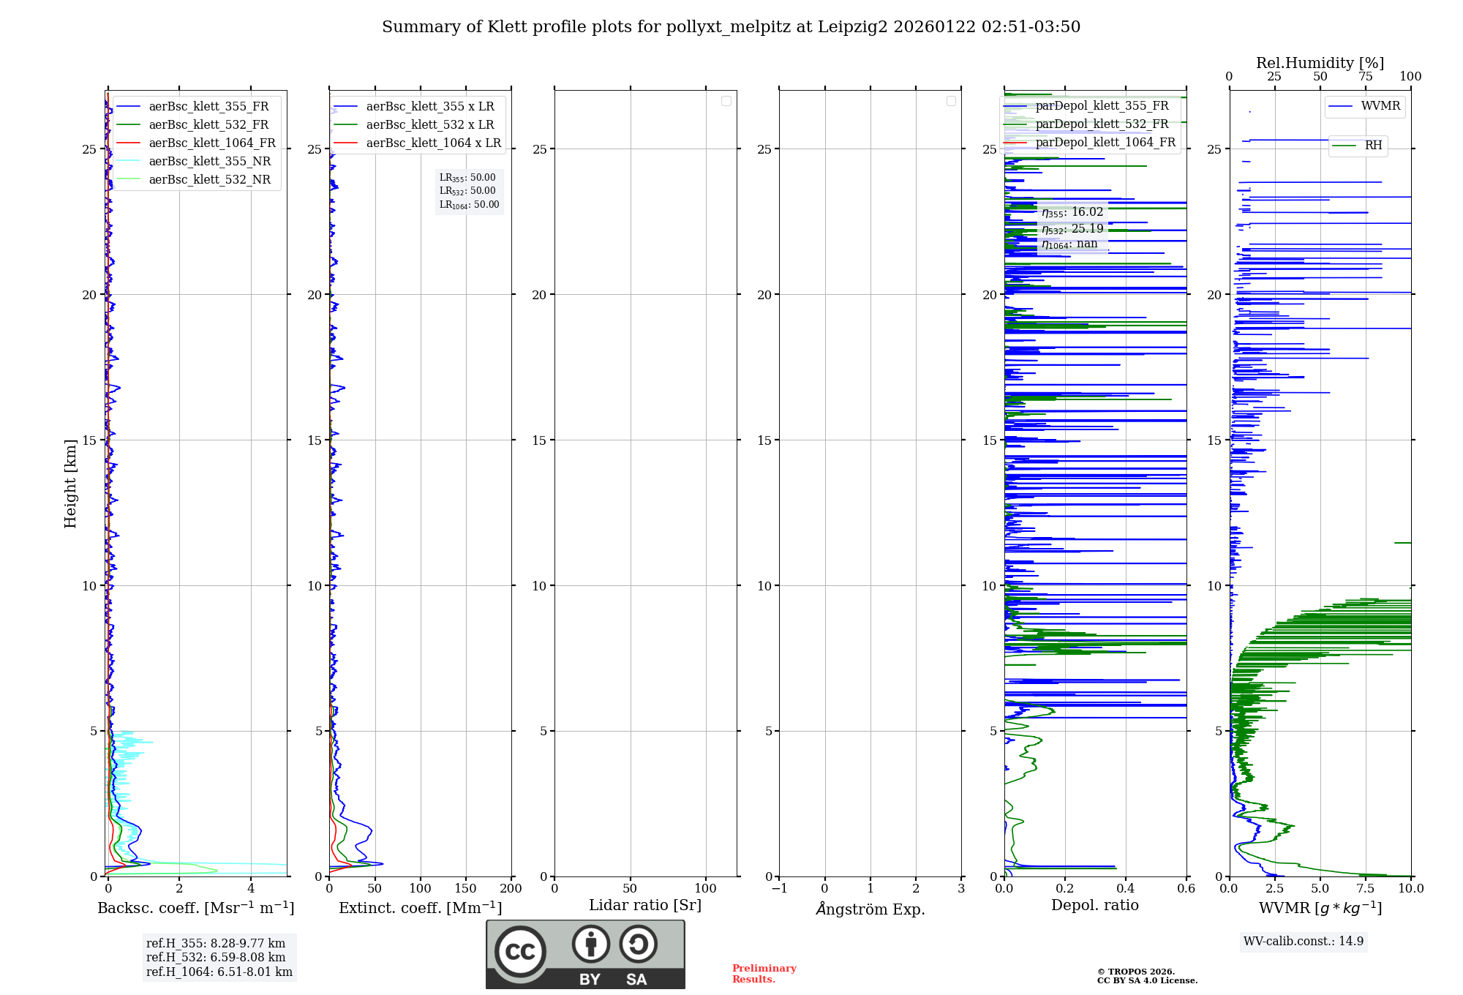
Task: Click the parDepol_klett_532_FR legend entry
Action: pyautogui.click(x=1102, y=124)
